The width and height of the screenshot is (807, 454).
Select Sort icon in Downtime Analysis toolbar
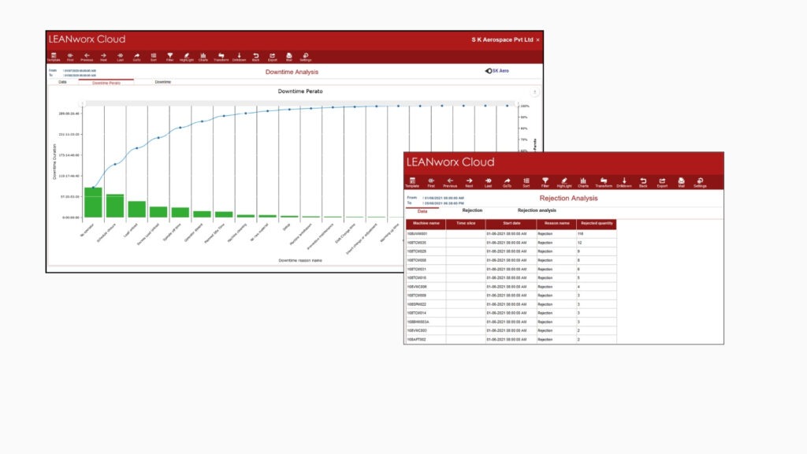pos(154,57)
